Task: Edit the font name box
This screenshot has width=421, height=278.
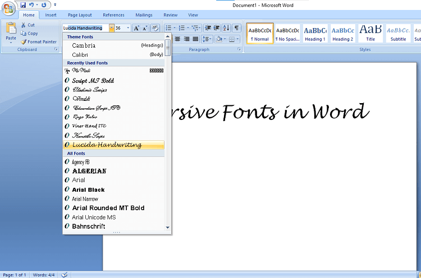Action: point(86,28)
